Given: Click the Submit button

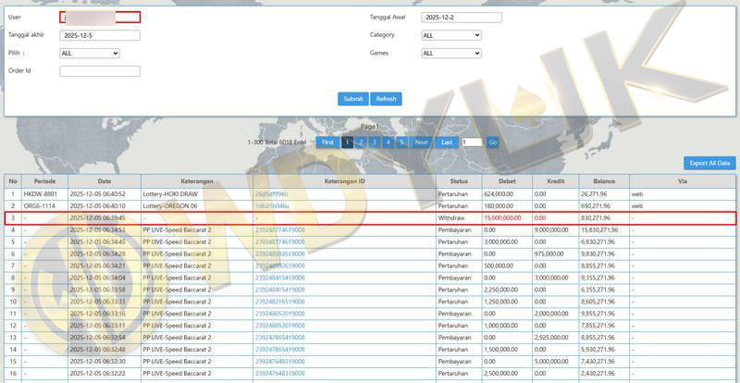Looking at the screenshot, I should click(352, 99).
